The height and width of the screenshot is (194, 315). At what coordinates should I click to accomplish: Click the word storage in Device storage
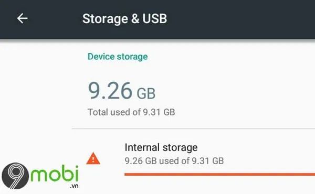coord(132,57)
